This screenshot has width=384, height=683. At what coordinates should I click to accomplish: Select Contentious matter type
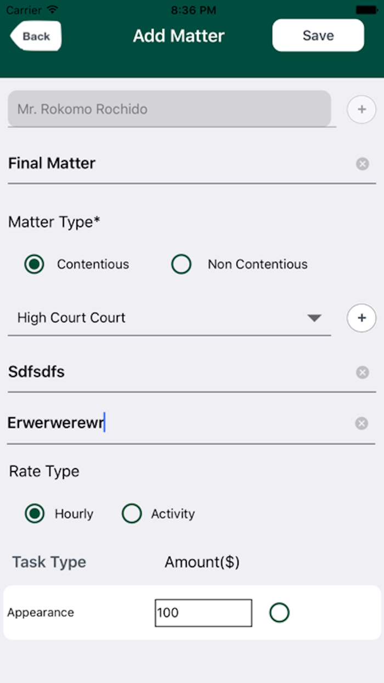(x=34, y=264)
